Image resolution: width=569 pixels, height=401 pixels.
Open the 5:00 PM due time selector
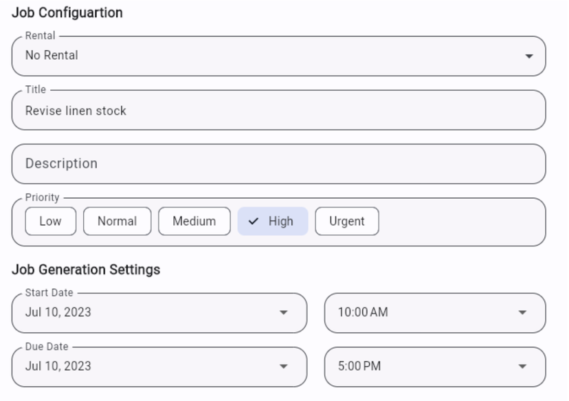coord(426,367)
